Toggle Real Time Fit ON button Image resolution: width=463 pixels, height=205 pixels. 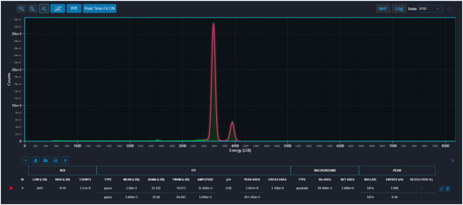[99, 9]
